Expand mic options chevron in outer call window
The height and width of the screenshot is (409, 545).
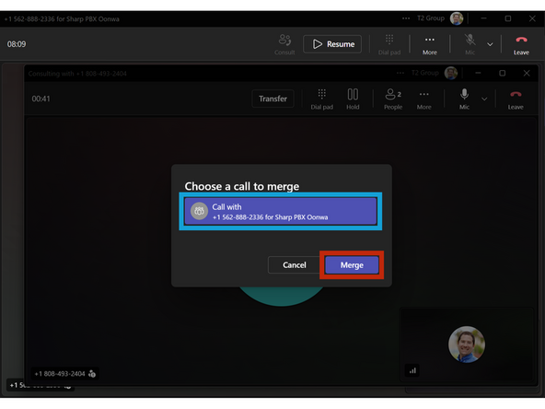490,44
